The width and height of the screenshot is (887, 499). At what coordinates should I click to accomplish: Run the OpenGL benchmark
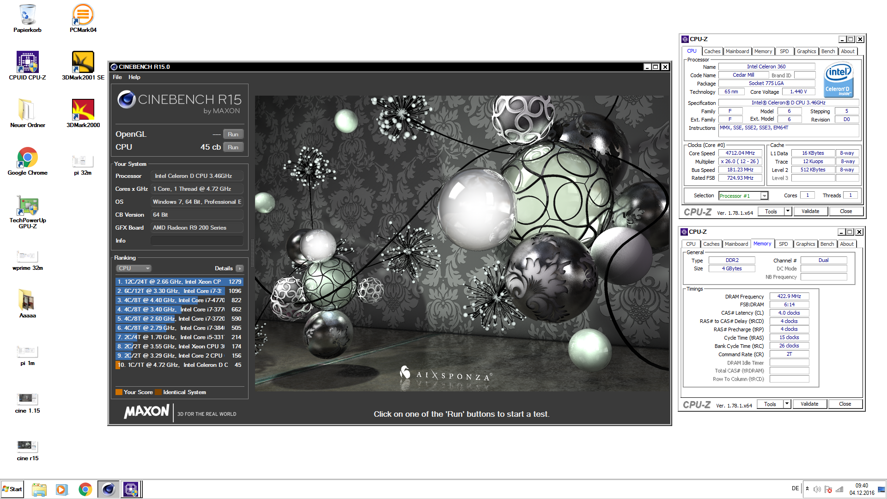[x=233, y=134]
